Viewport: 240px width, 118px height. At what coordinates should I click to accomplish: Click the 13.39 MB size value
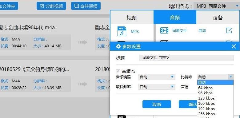pyautogui.click(x=53, y=88)
